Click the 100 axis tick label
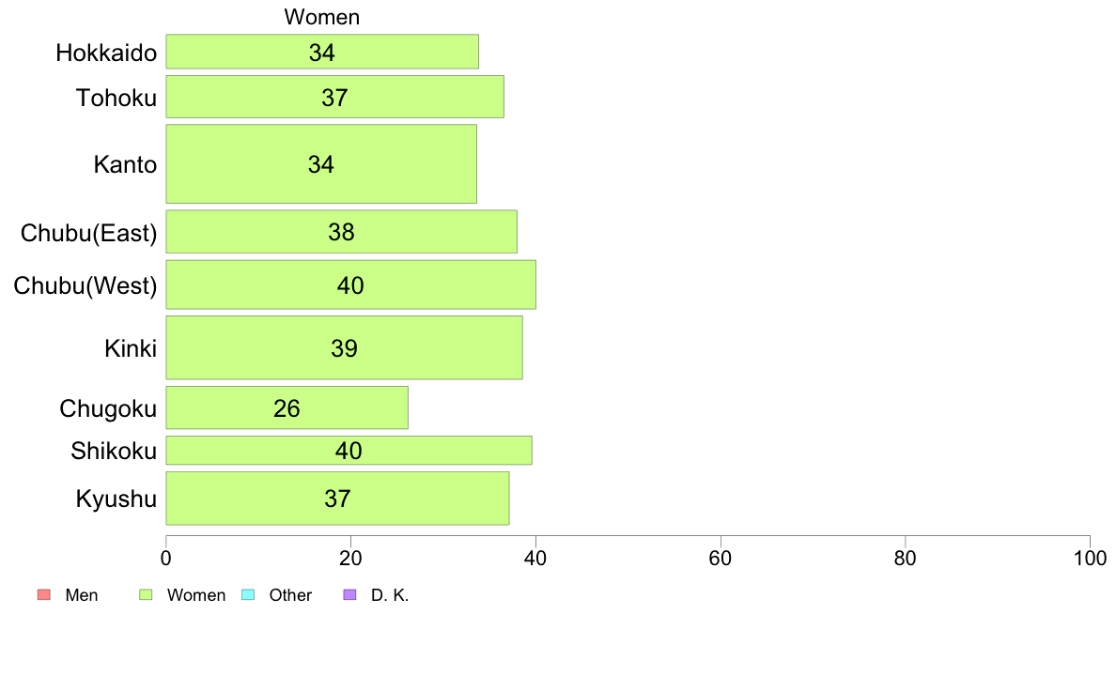This screenshot has height=691, width=1116. 1090,559
